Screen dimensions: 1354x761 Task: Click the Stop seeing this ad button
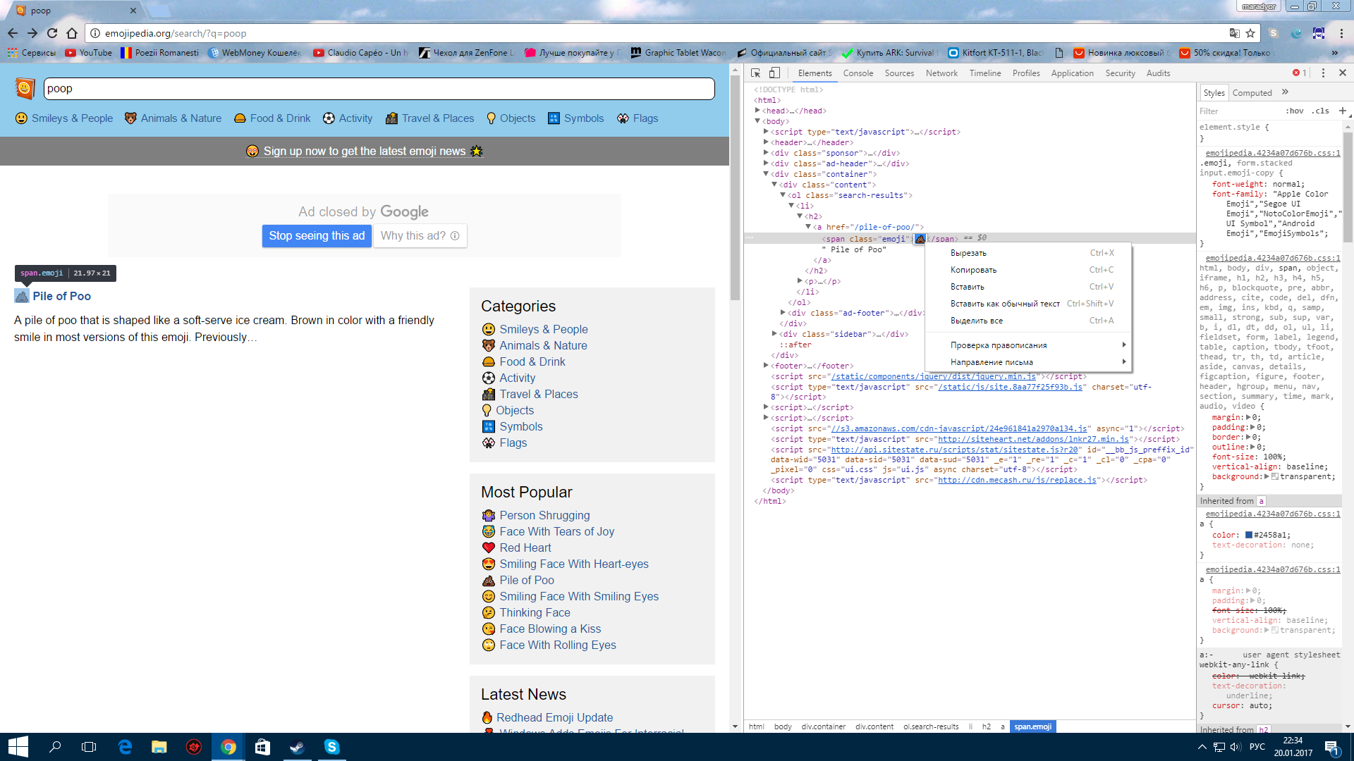(317, 236)
